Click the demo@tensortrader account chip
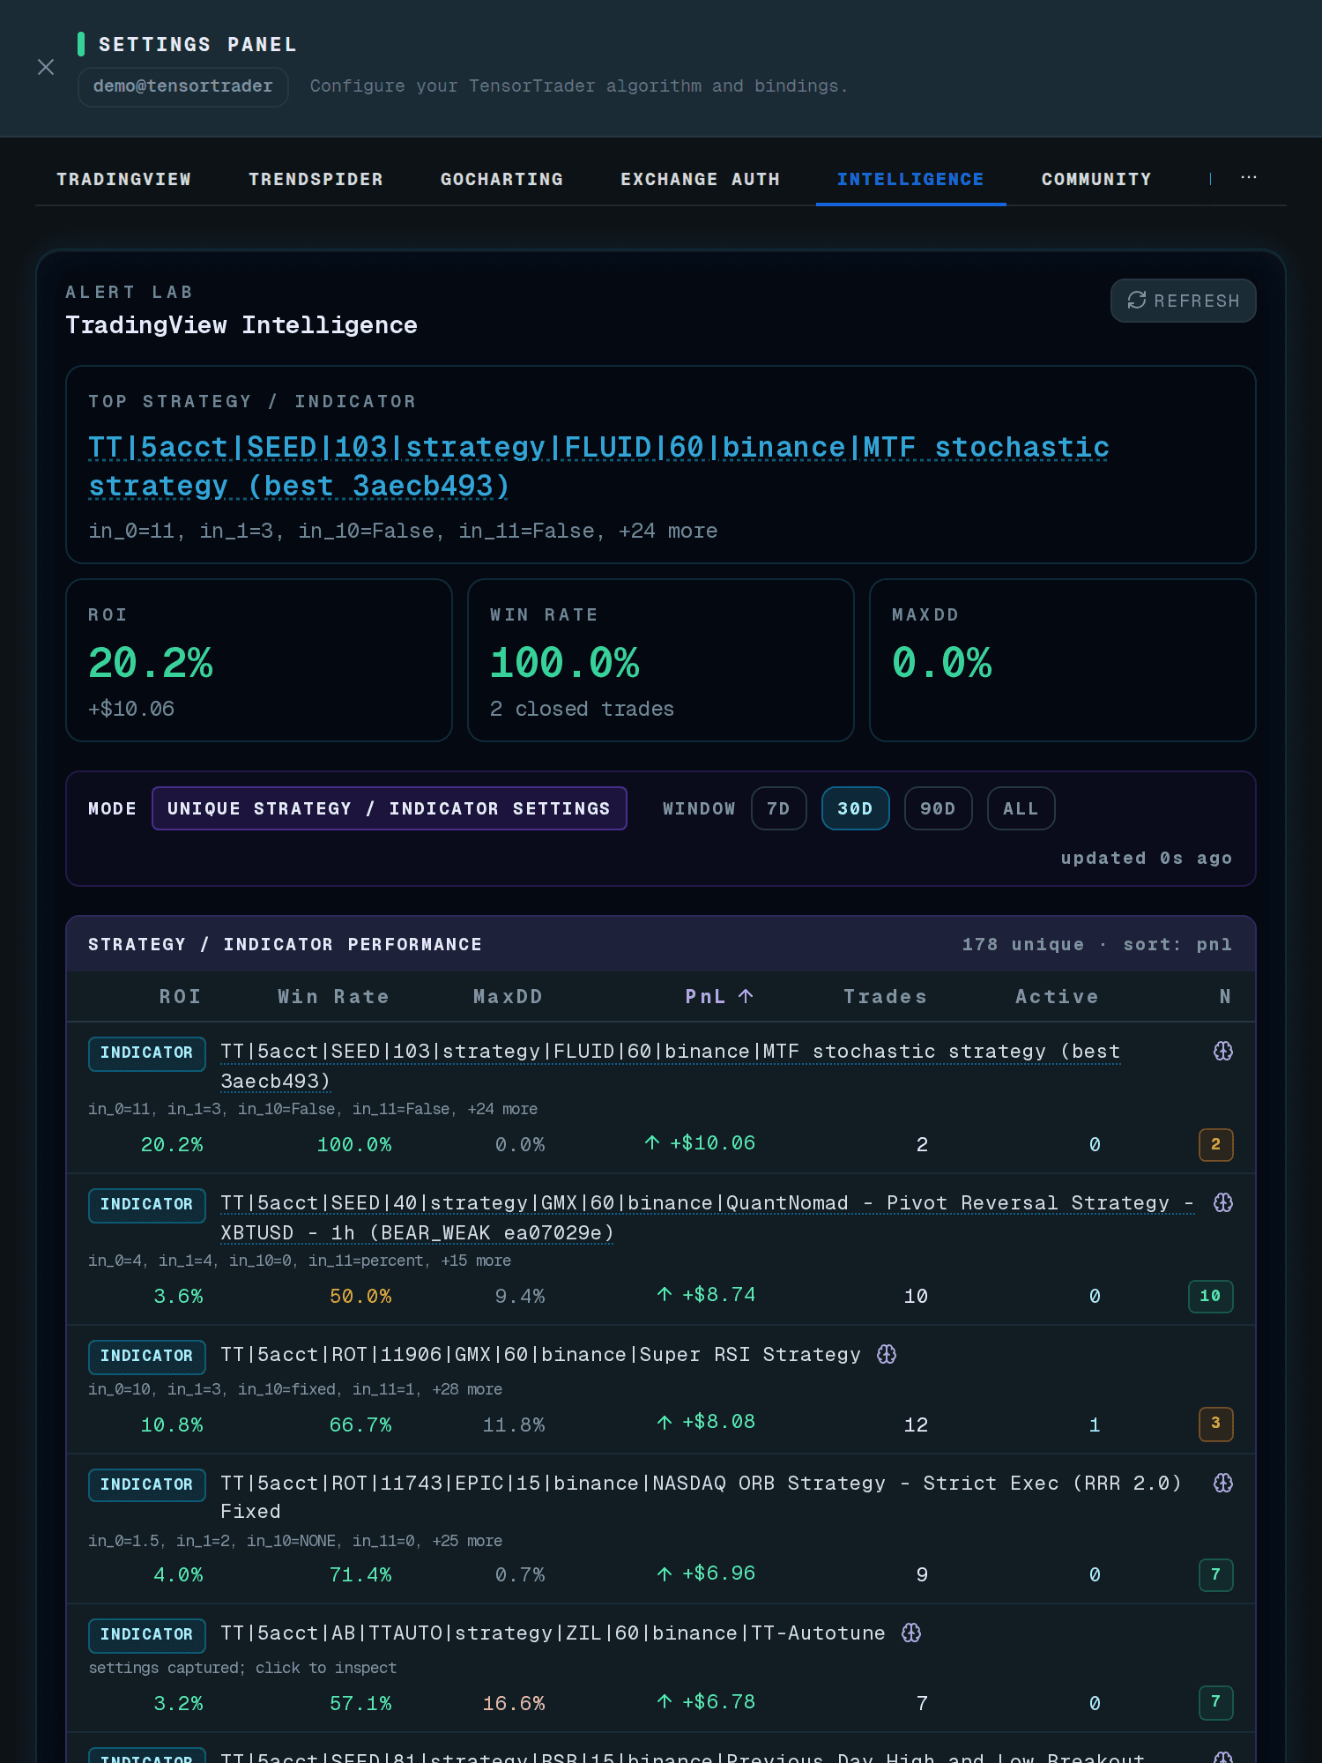Image resolution: width=1322 pixels, height=1763 pixels. tap(182, 86)
